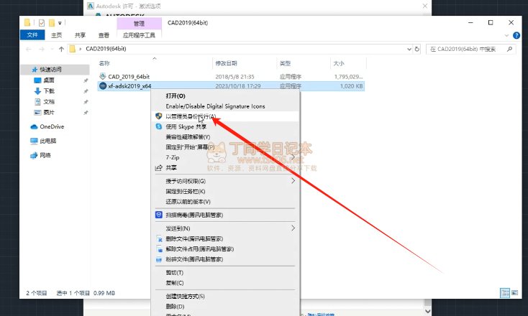Go up one folder level
Screen dimensions: 528x316
pos(61,49)
